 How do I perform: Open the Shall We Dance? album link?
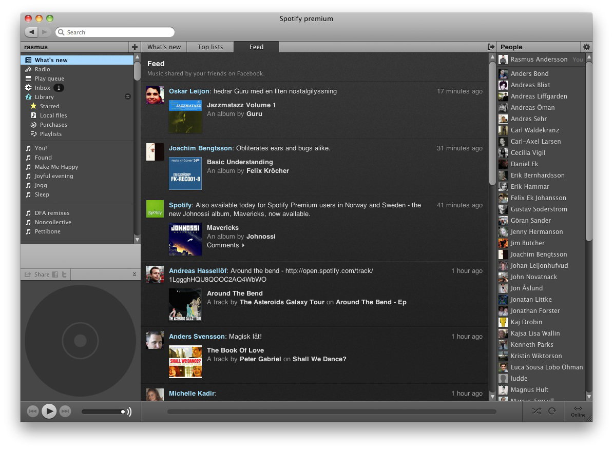pos(319,359)
